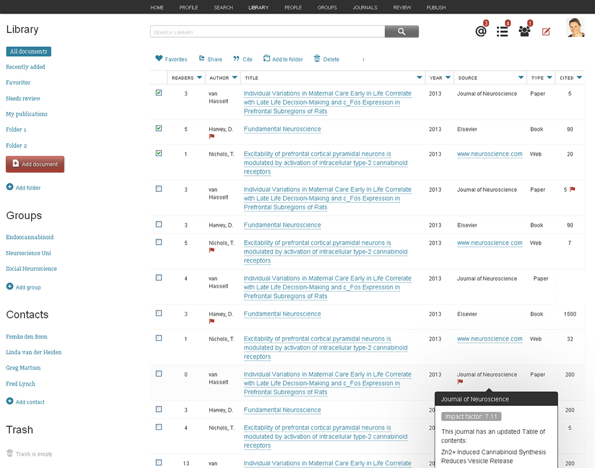Open Source column dropdown arrow
The height and width of the screenshot is (468, 595).
click(521, 78)
